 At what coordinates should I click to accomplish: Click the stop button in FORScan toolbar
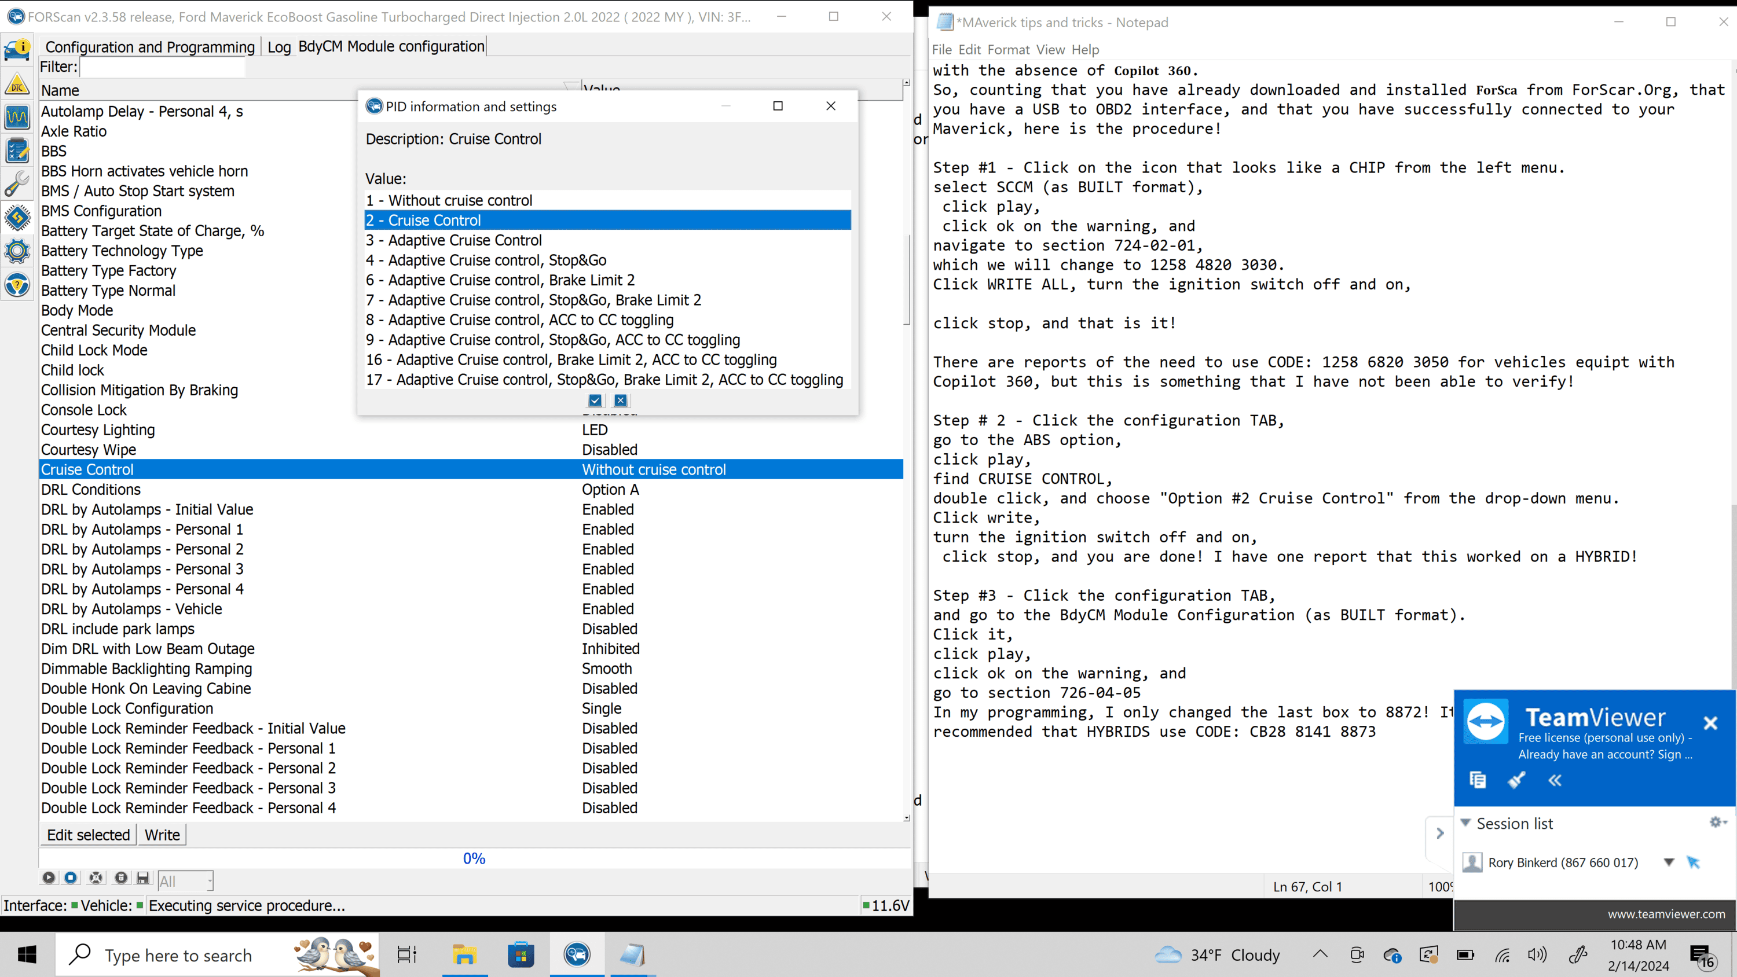71,878
